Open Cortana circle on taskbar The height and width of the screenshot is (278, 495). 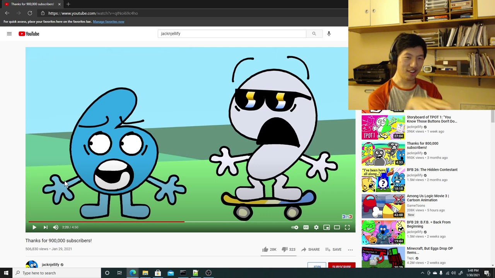tap(107, 273)
